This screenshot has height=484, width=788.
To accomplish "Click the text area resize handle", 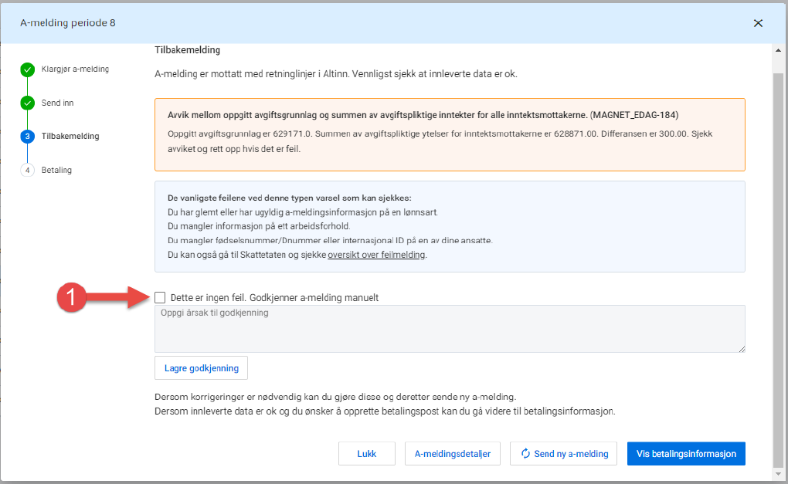I will click(742, 349).
